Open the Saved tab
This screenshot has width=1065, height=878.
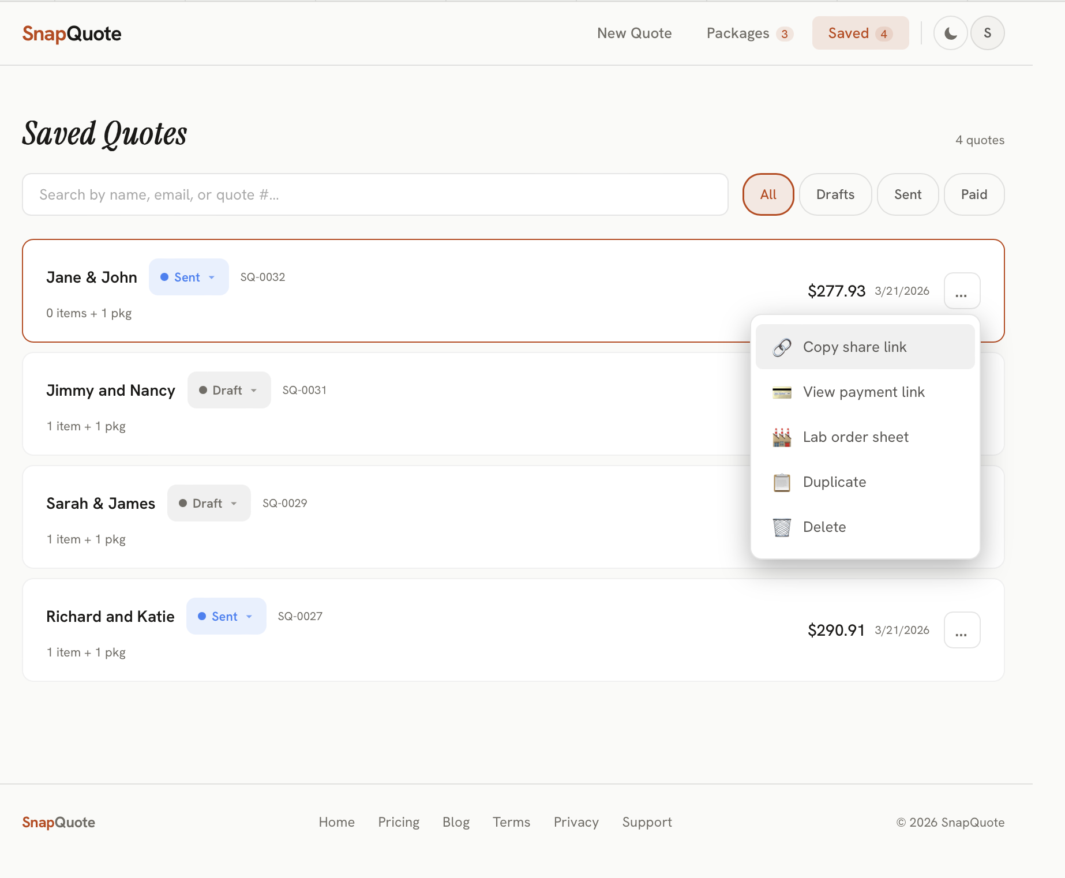tap(860, 33)
